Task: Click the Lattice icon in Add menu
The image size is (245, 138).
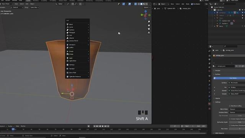Action: pyautogui.click(x=67, y=48)
